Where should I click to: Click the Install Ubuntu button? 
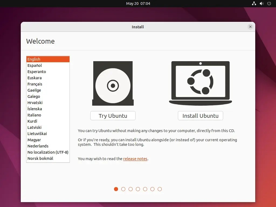[x=201, y=116]
